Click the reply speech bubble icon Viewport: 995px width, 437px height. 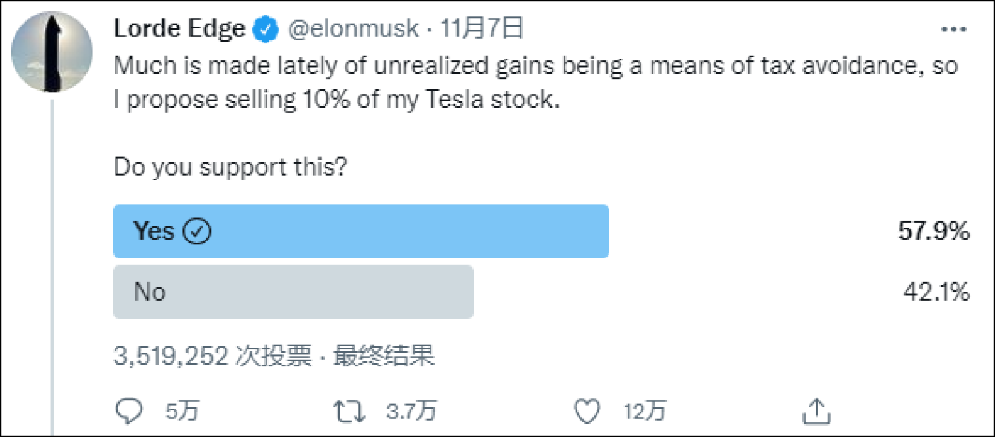point(129,411)
